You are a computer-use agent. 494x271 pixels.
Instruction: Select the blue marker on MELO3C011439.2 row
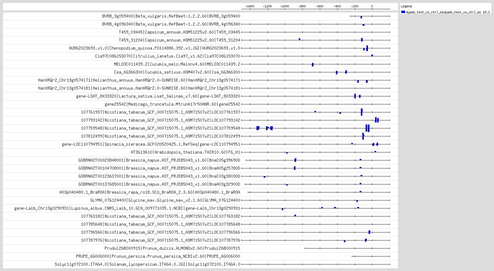[313, 65]
